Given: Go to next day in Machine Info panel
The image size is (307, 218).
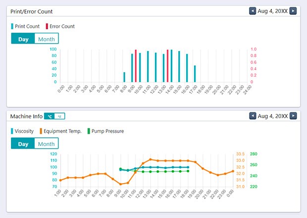Looking at the screenshot, I should 293,116.
